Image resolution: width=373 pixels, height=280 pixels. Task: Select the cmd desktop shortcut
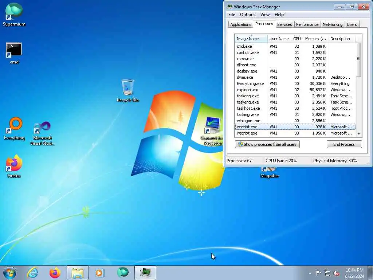tap(14, 53)
